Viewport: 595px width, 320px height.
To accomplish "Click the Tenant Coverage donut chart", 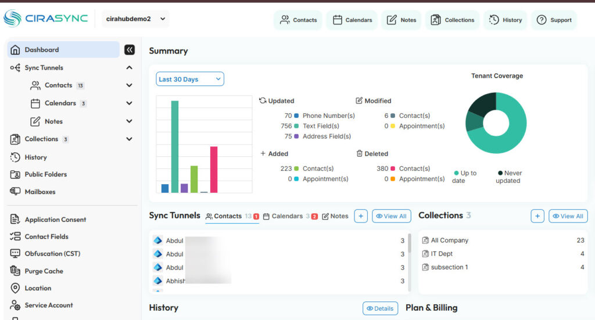I will (x=496, y=123).
